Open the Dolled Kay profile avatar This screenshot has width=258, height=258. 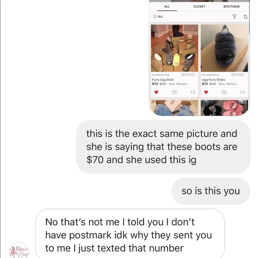click(x=19, y=250)
